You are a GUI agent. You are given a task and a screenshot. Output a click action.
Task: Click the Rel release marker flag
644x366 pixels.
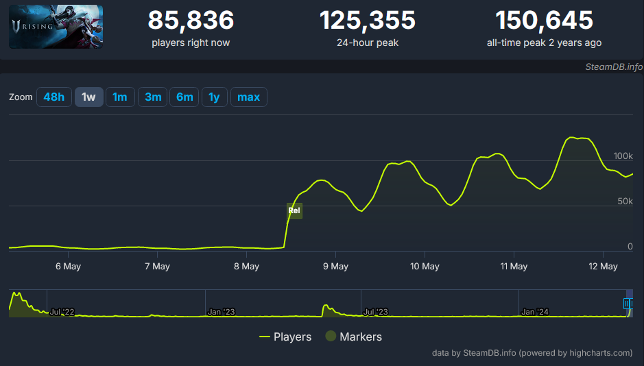click(x=294, y=210)
